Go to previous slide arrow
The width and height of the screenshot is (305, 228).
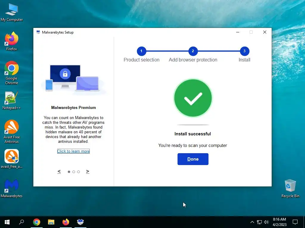point(59,171)
